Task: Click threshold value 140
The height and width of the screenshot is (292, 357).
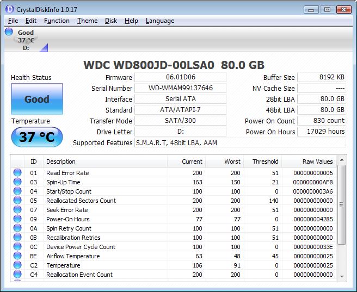Action: tap(273, 201)
